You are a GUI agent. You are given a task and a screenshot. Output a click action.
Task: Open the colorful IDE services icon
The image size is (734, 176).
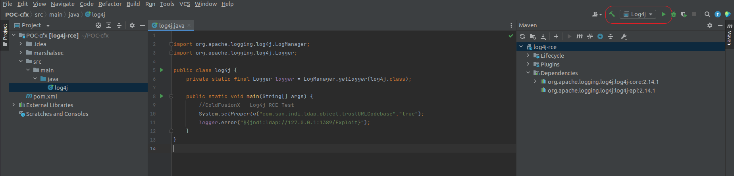click(x=728, y=14)
